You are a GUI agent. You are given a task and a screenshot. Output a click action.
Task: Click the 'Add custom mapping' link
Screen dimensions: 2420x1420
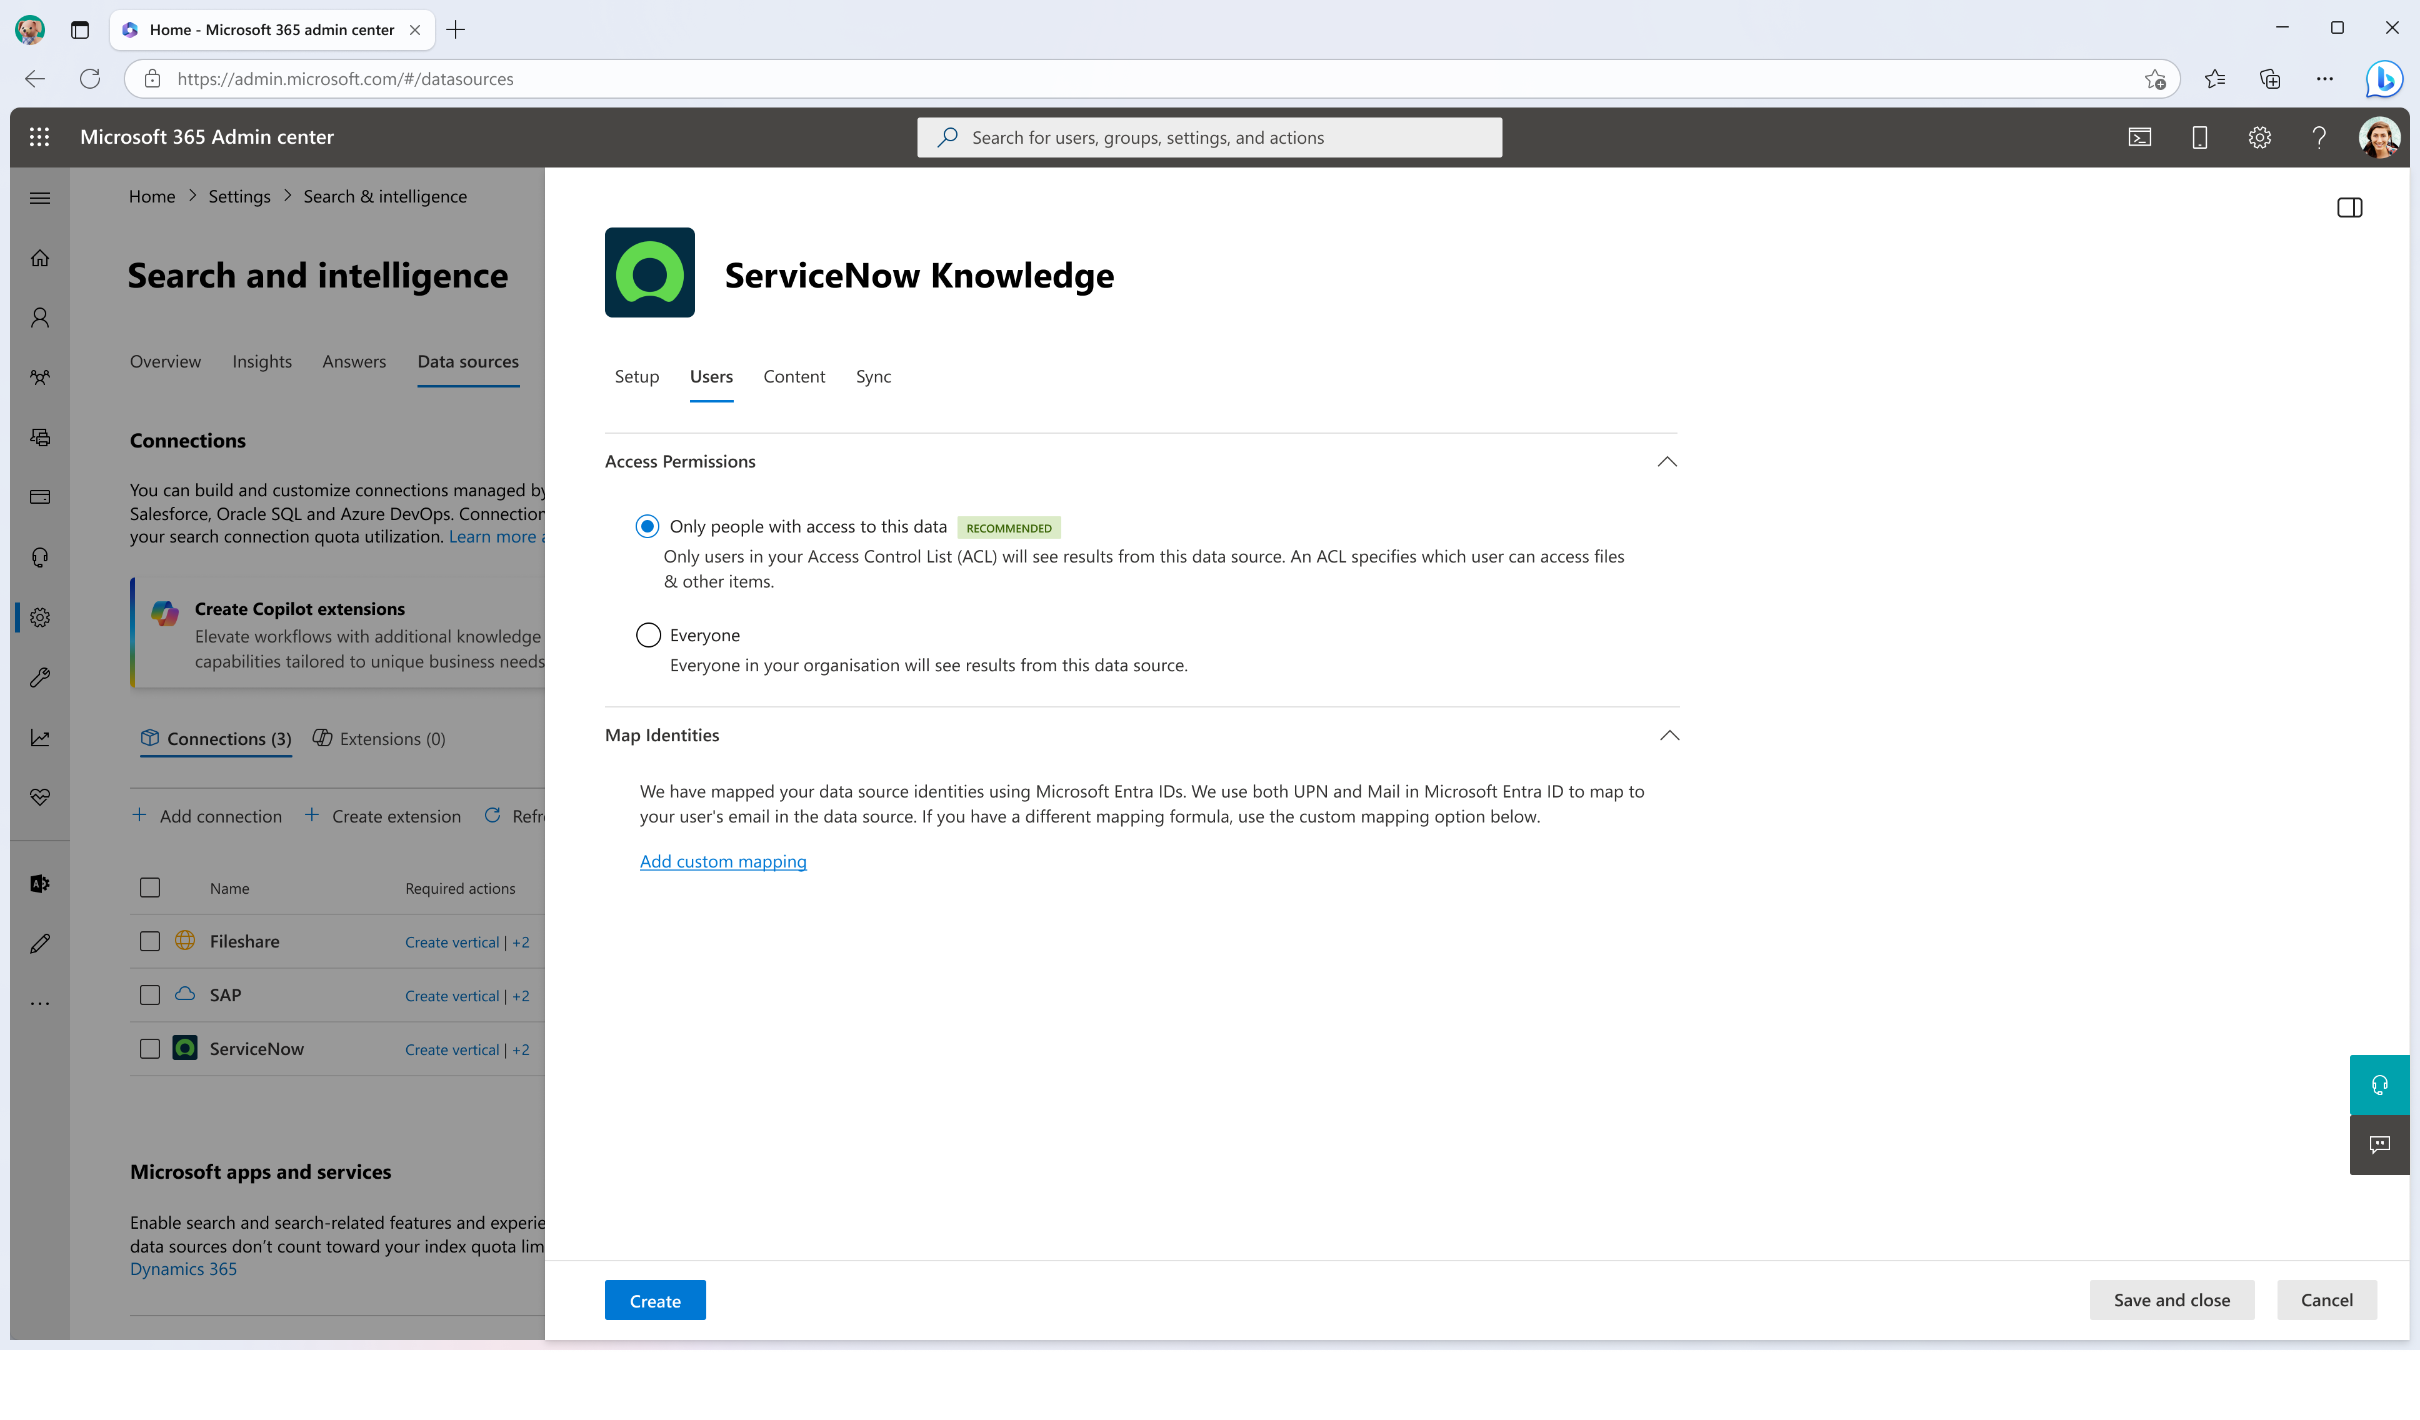[722, 861]
